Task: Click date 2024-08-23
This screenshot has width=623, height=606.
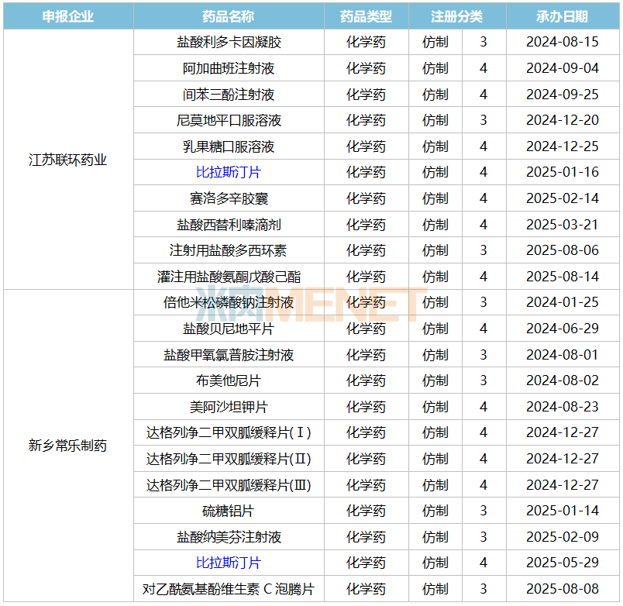Action: [x=563, y=407]
